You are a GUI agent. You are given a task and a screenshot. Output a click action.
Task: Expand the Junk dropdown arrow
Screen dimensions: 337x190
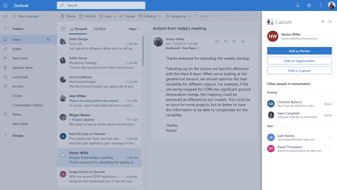click(115, 16)
